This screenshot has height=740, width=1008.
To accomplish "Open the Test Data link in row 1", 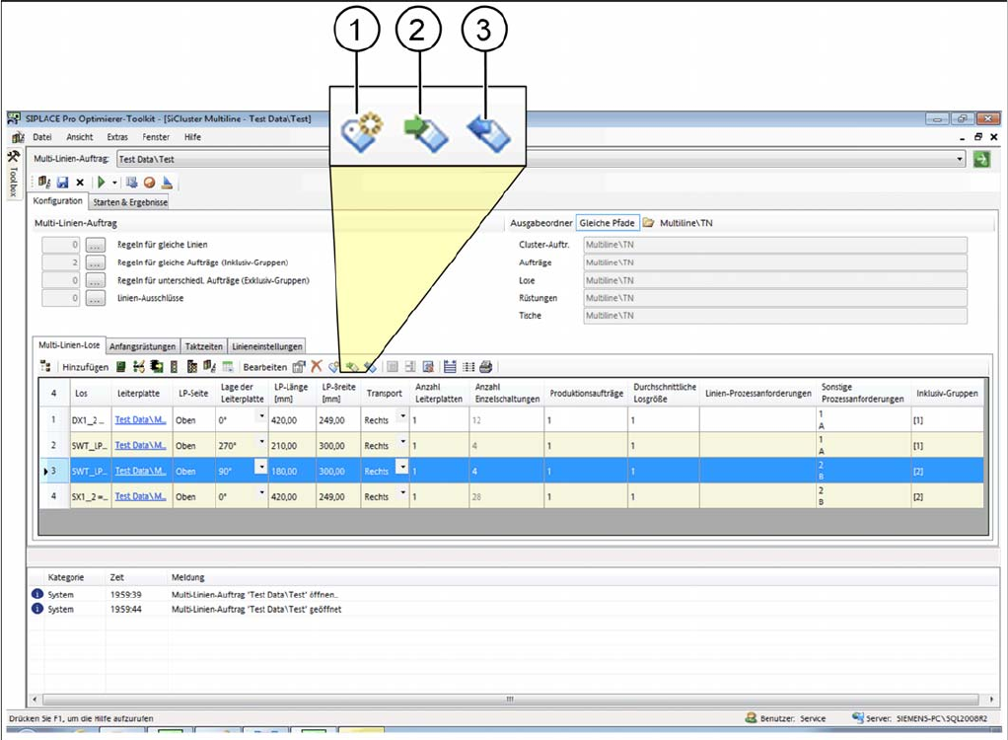I will click(x=140, y=419).
